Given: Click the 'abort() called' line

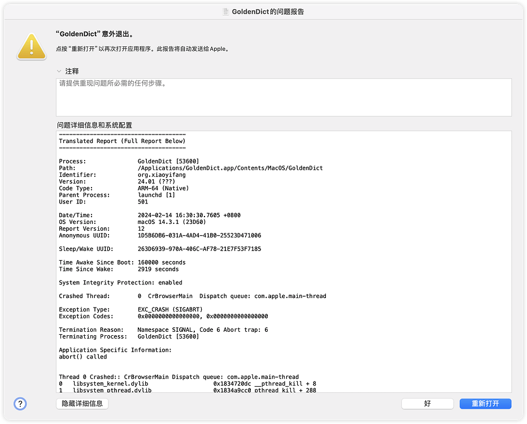Looking at the screenshot, I should click(x=82, y=356).
